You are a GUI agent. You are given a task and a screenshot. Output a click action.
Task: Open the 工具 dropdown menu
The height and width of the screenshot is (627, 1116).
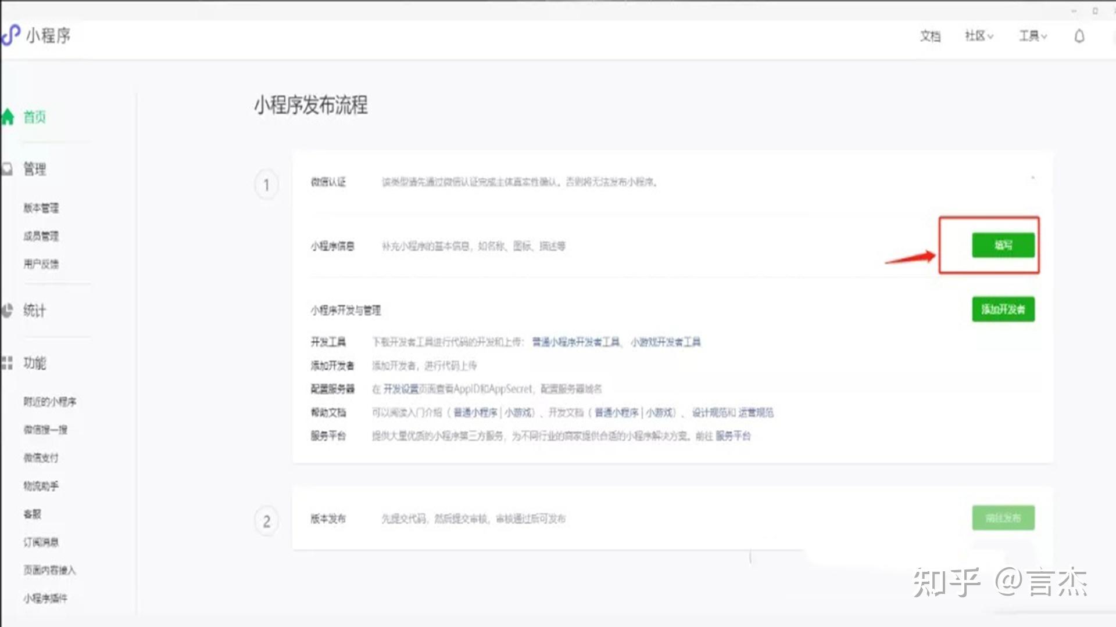[1032, 36]
